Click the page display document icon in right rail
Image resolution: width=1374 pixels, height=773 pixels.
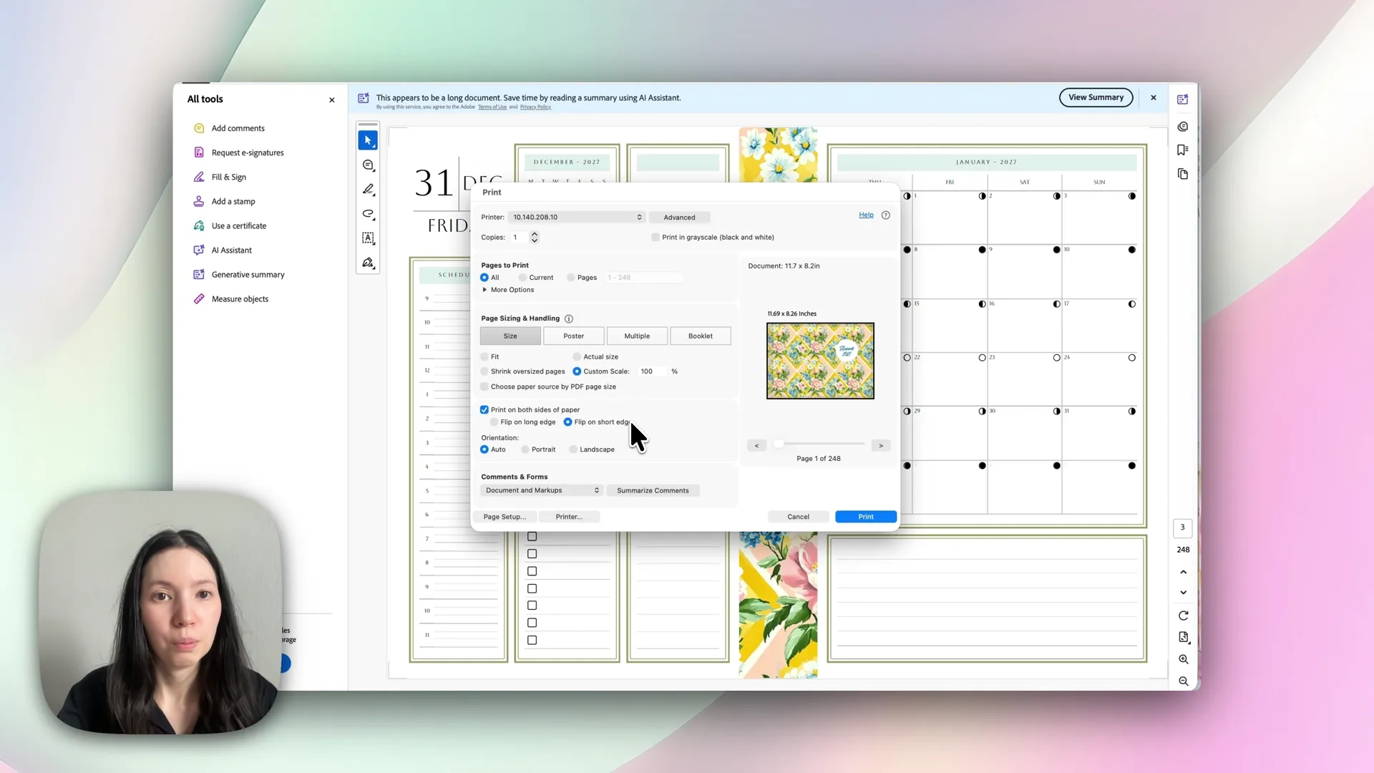[1184, 637]
